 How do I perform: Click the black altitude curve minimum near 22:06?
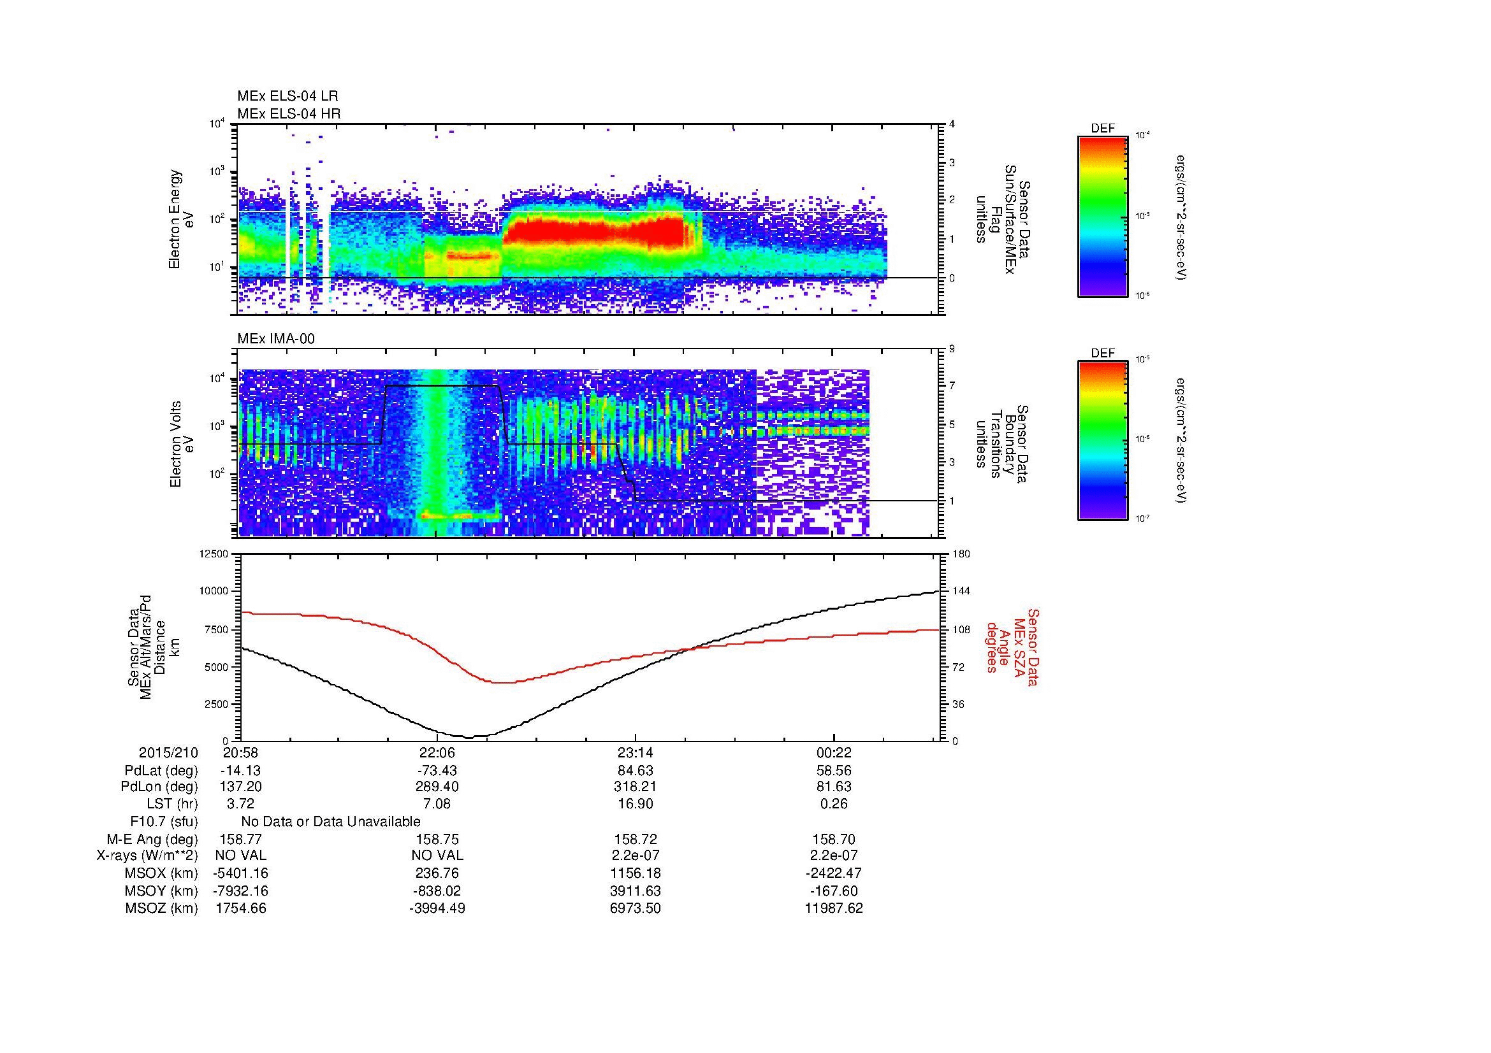click(x=469, y=737)
